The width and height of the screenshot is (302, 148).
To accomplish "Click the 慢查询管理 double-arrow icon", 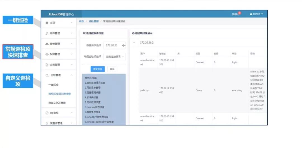I will (47, 123).
